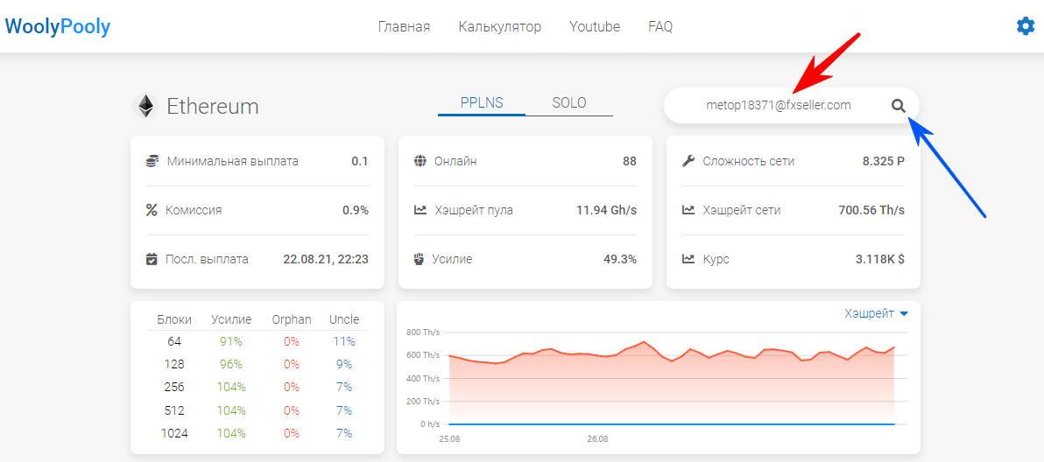Go to WoolyPooly home logo

pos(57,26)
